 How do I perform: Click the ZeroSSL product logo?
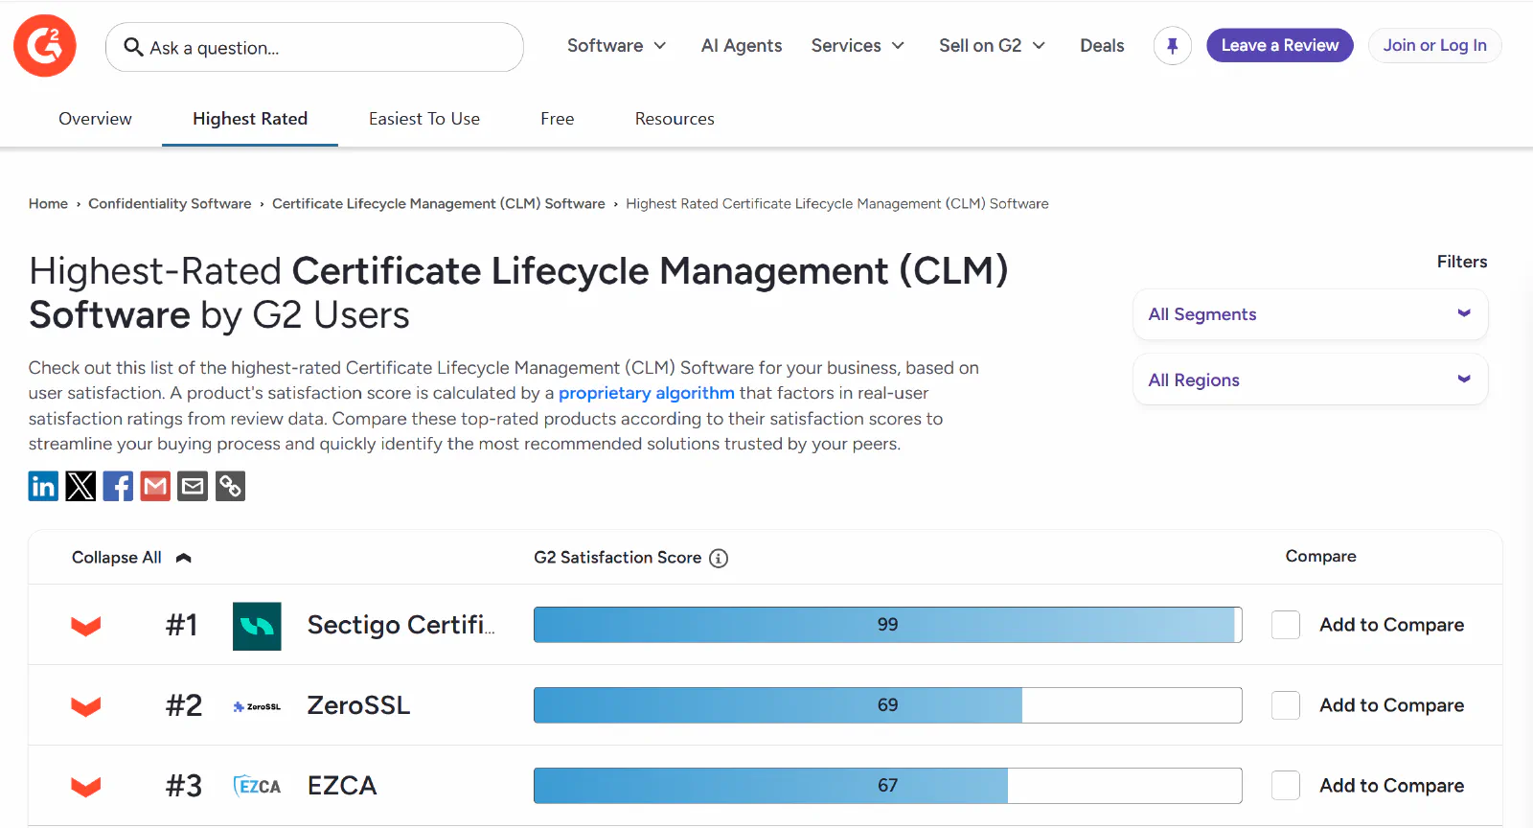257,706
